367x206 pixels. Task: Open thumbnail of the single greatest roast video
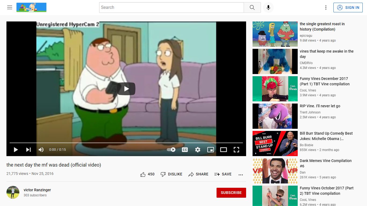tap(275, 34)
